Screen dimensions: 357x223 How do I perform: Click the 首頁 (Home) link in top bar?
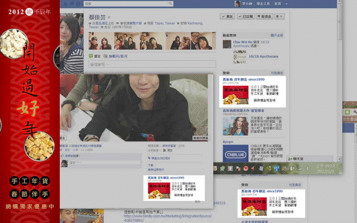[x=278, y=4]
